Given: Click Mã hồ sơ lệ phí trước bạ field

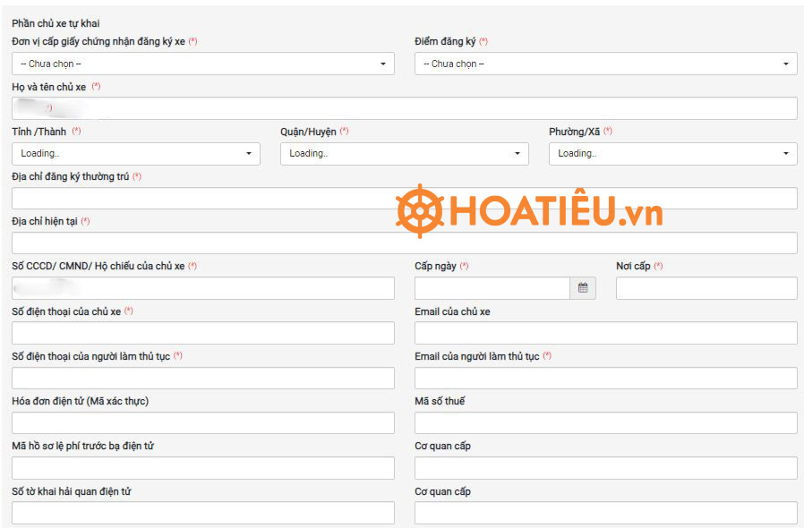Looking at the screenshot, I should coord(202,468).
